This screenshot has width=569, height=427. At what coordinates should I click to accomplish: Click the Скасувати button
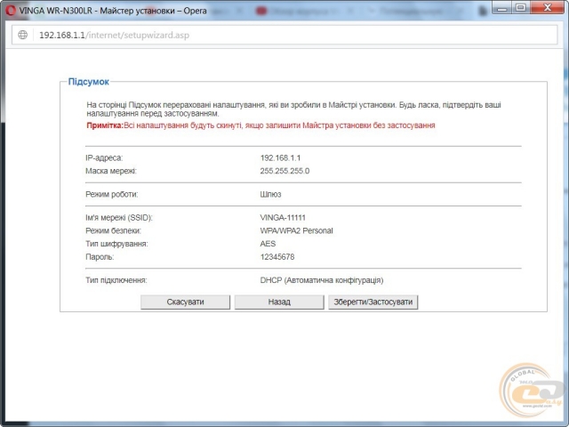click(185, 302)
